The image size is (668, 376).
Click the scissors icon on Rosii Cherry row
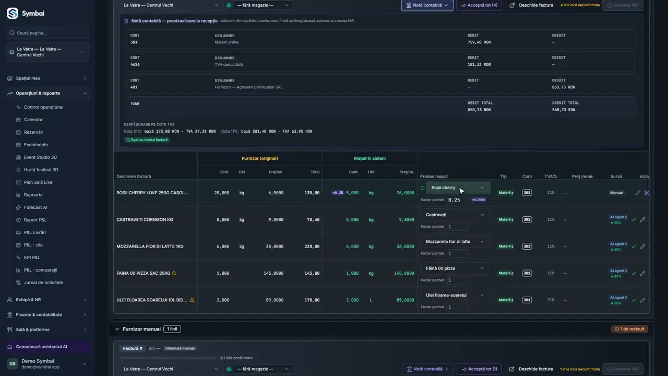[647, 193]
